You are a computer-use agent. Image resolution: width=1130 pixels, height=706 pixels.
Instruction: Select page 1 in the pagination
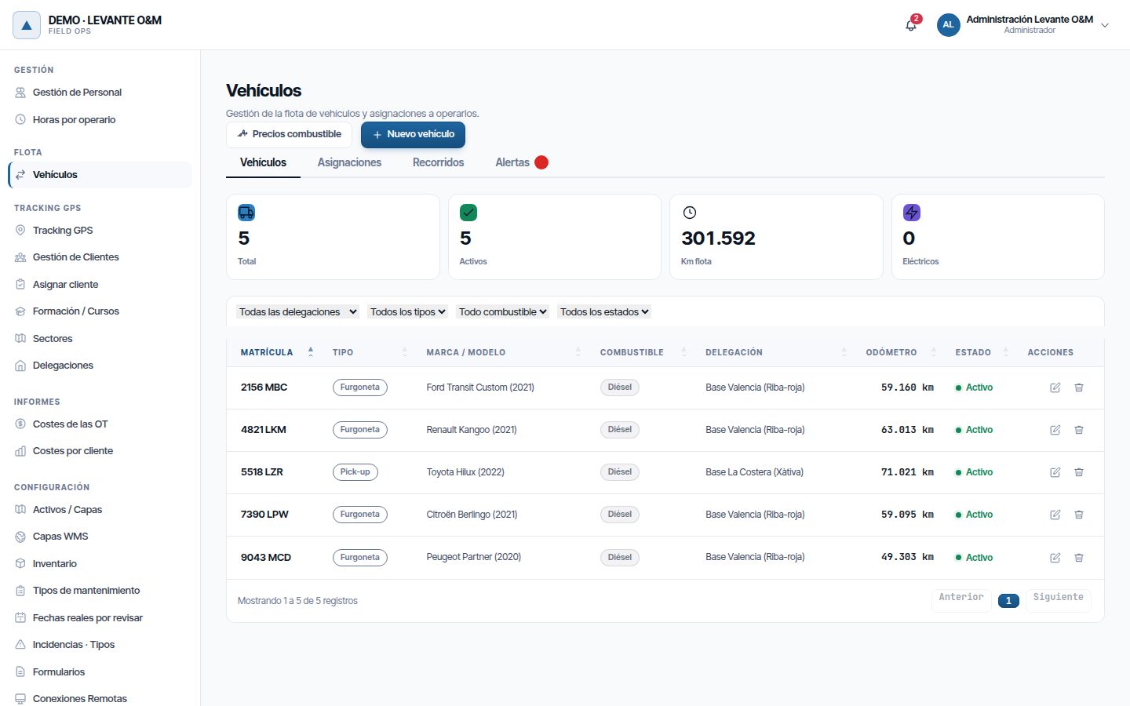1008,601
